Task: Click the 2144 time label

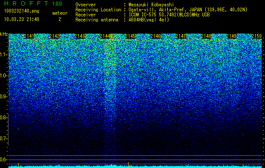Action: point(105,36)
